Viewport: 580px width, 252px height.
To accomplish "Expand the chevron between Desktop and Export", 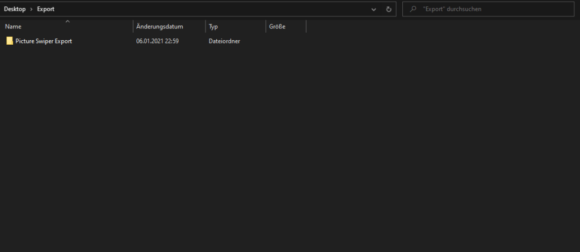I will 31,9.
